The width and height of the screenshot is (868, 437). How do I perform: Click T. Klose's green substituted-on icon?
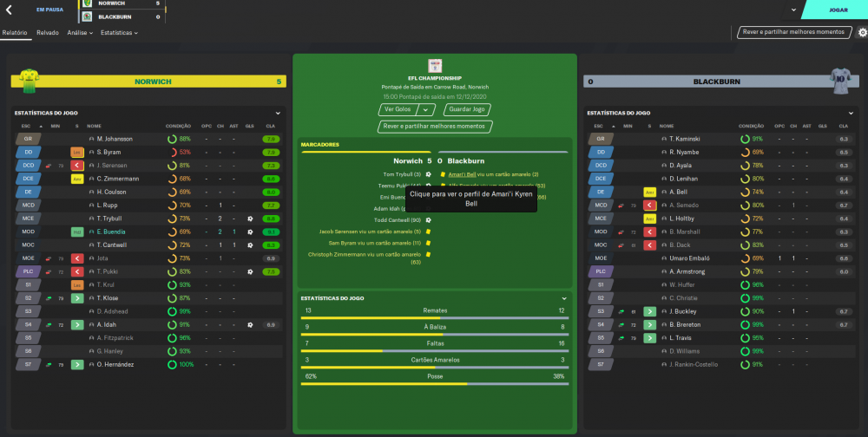77,298
